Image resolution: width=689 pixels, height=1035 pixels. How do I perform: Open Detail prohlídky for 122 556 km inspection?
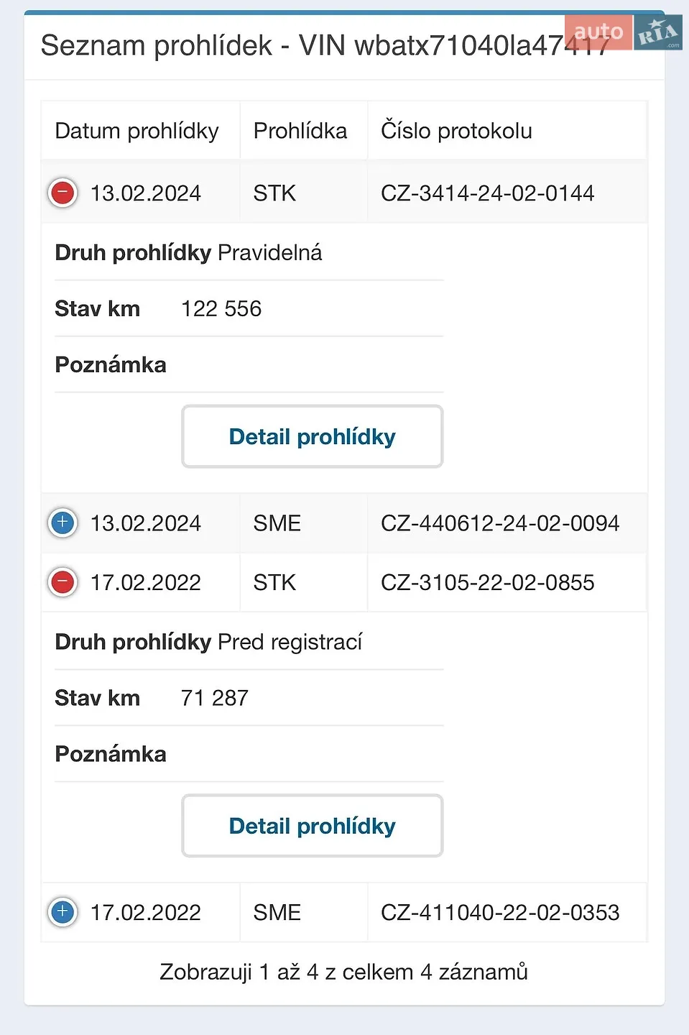tap(313, 436)
